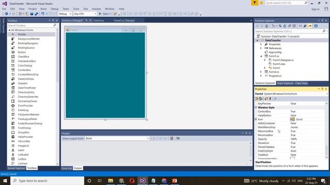Expand the Form2.cs node

coord(261,72)
